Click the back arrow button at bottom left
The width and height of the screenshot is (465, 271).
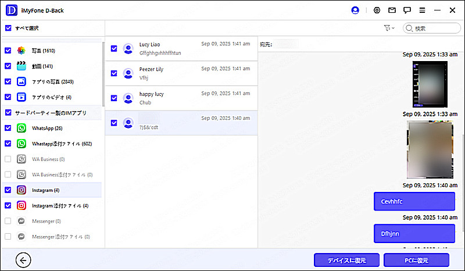(24, 260)
